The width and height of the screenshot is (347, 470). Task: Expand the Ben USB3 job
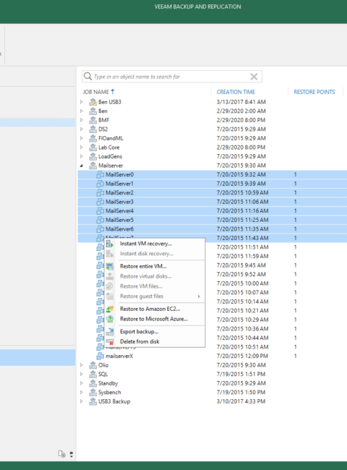pos(82,102)
